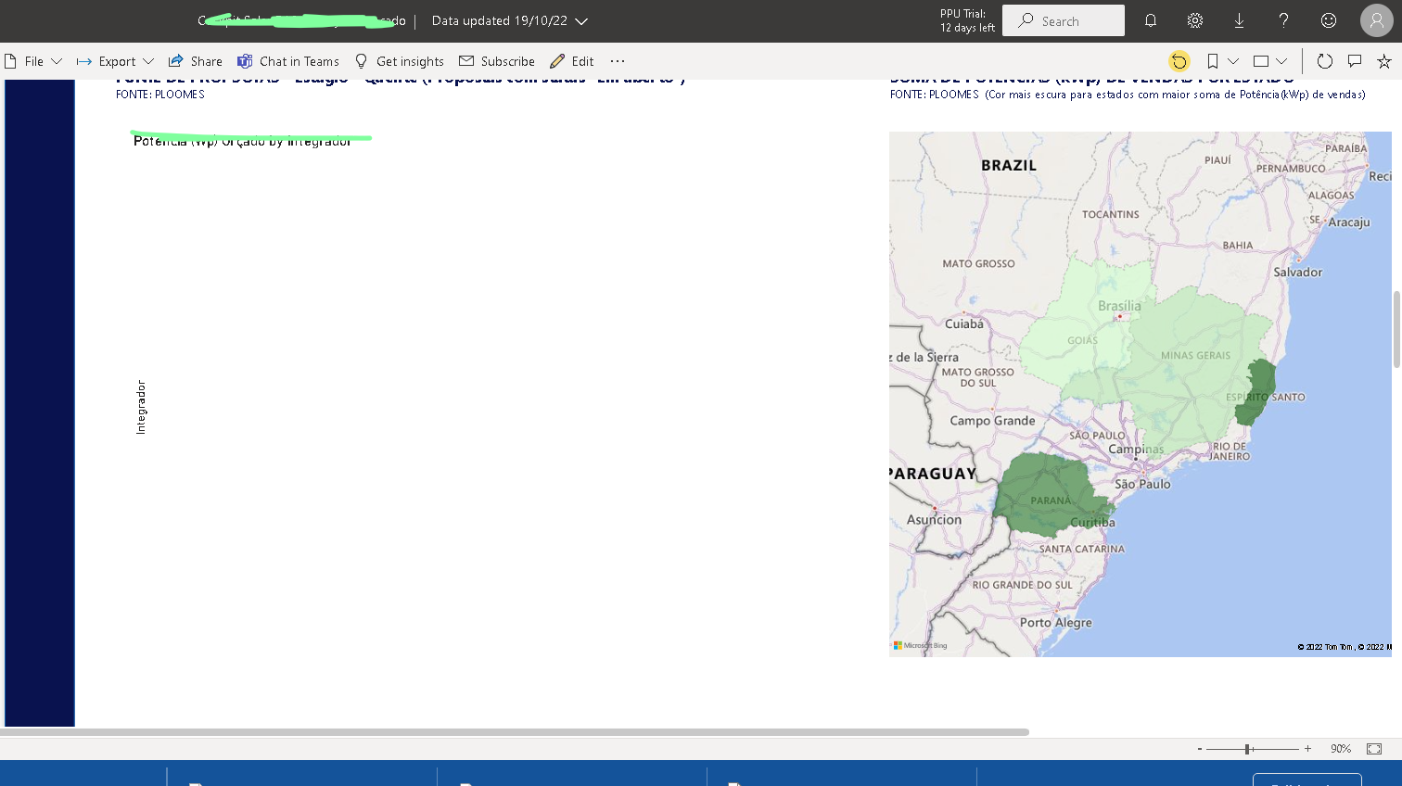Click the view layout icon

click(1261, 61)
